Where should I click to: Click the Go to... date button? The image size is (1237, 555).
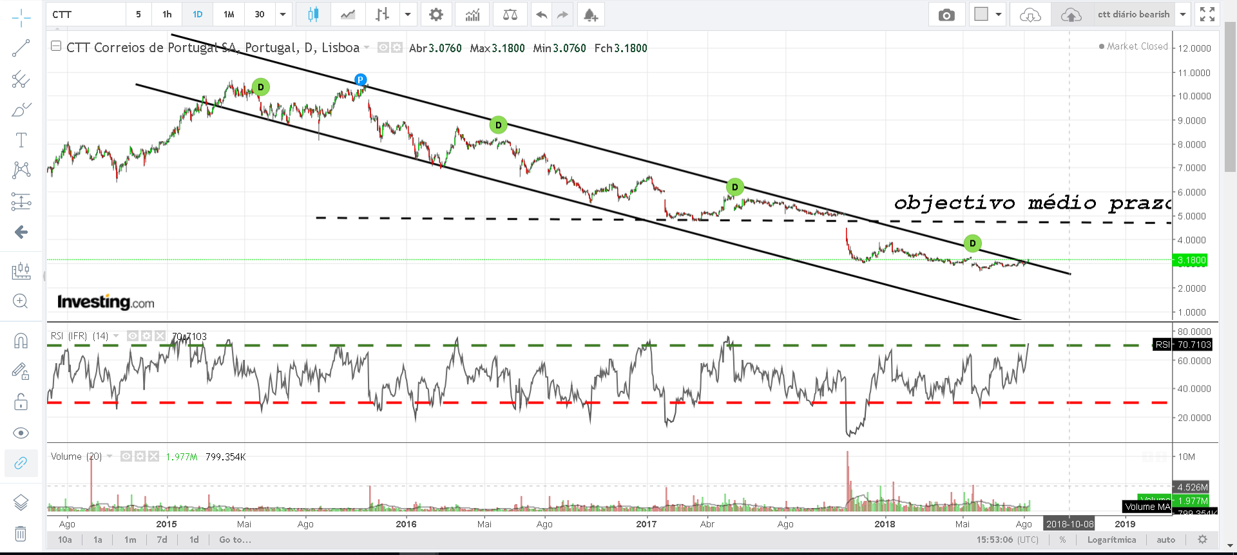(235, 540)
